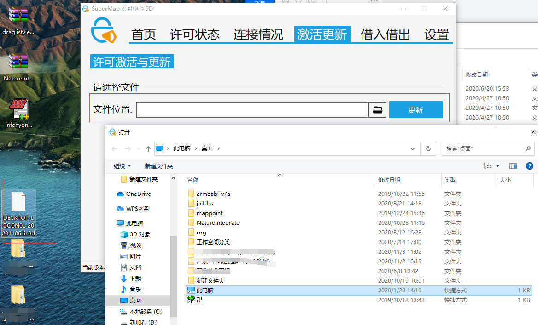Open the draglistview archive on desktop
Viewport: 538px width, 325px height.
pos(18,20)
